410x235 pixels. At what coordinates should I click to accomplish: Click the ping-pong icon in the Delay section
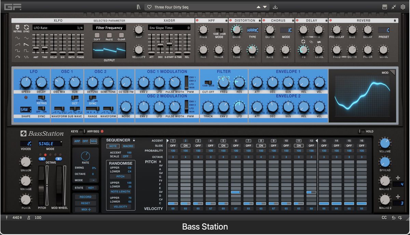[x=319, y=42]
